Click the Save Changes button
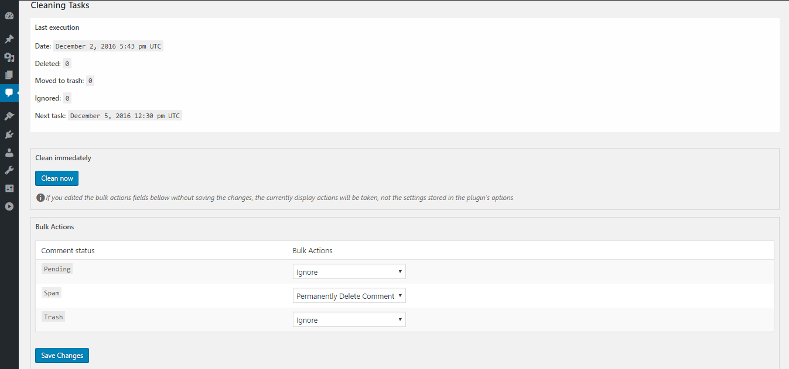Screen dimensions: 789x369 (x=62, y=356)
